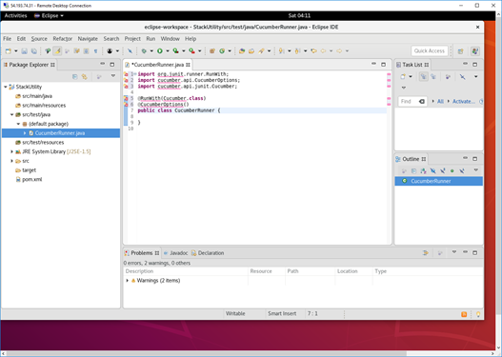Image resolution: width=502 pixels, height=357 pixels.
Task: Expand the src folder node
Action: pos(11,161)
